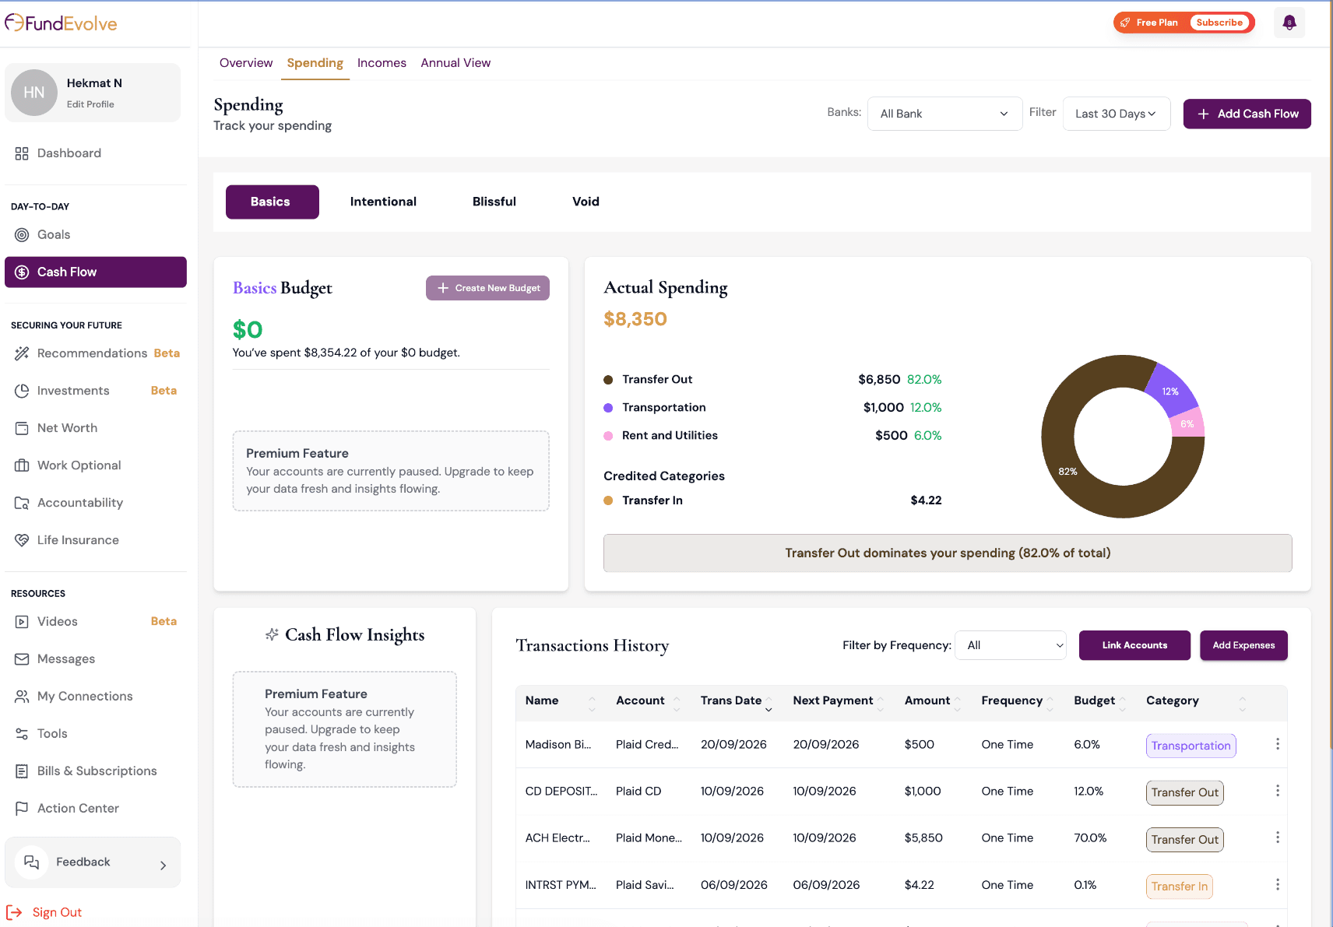The image size is (1333, 927).
Task: Click the Goals target icon
Action: coord(22,235)
